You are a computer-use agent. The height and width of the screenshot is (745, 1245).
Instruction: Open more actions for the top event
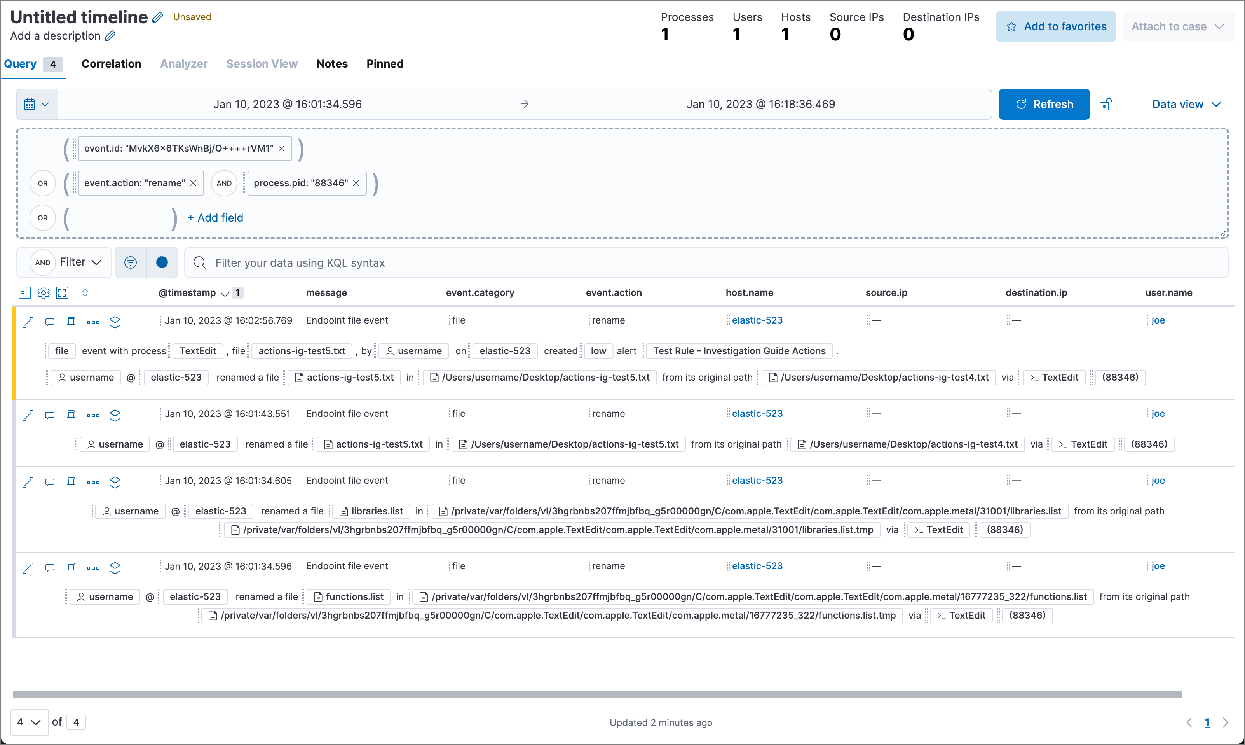coord(93,322)
